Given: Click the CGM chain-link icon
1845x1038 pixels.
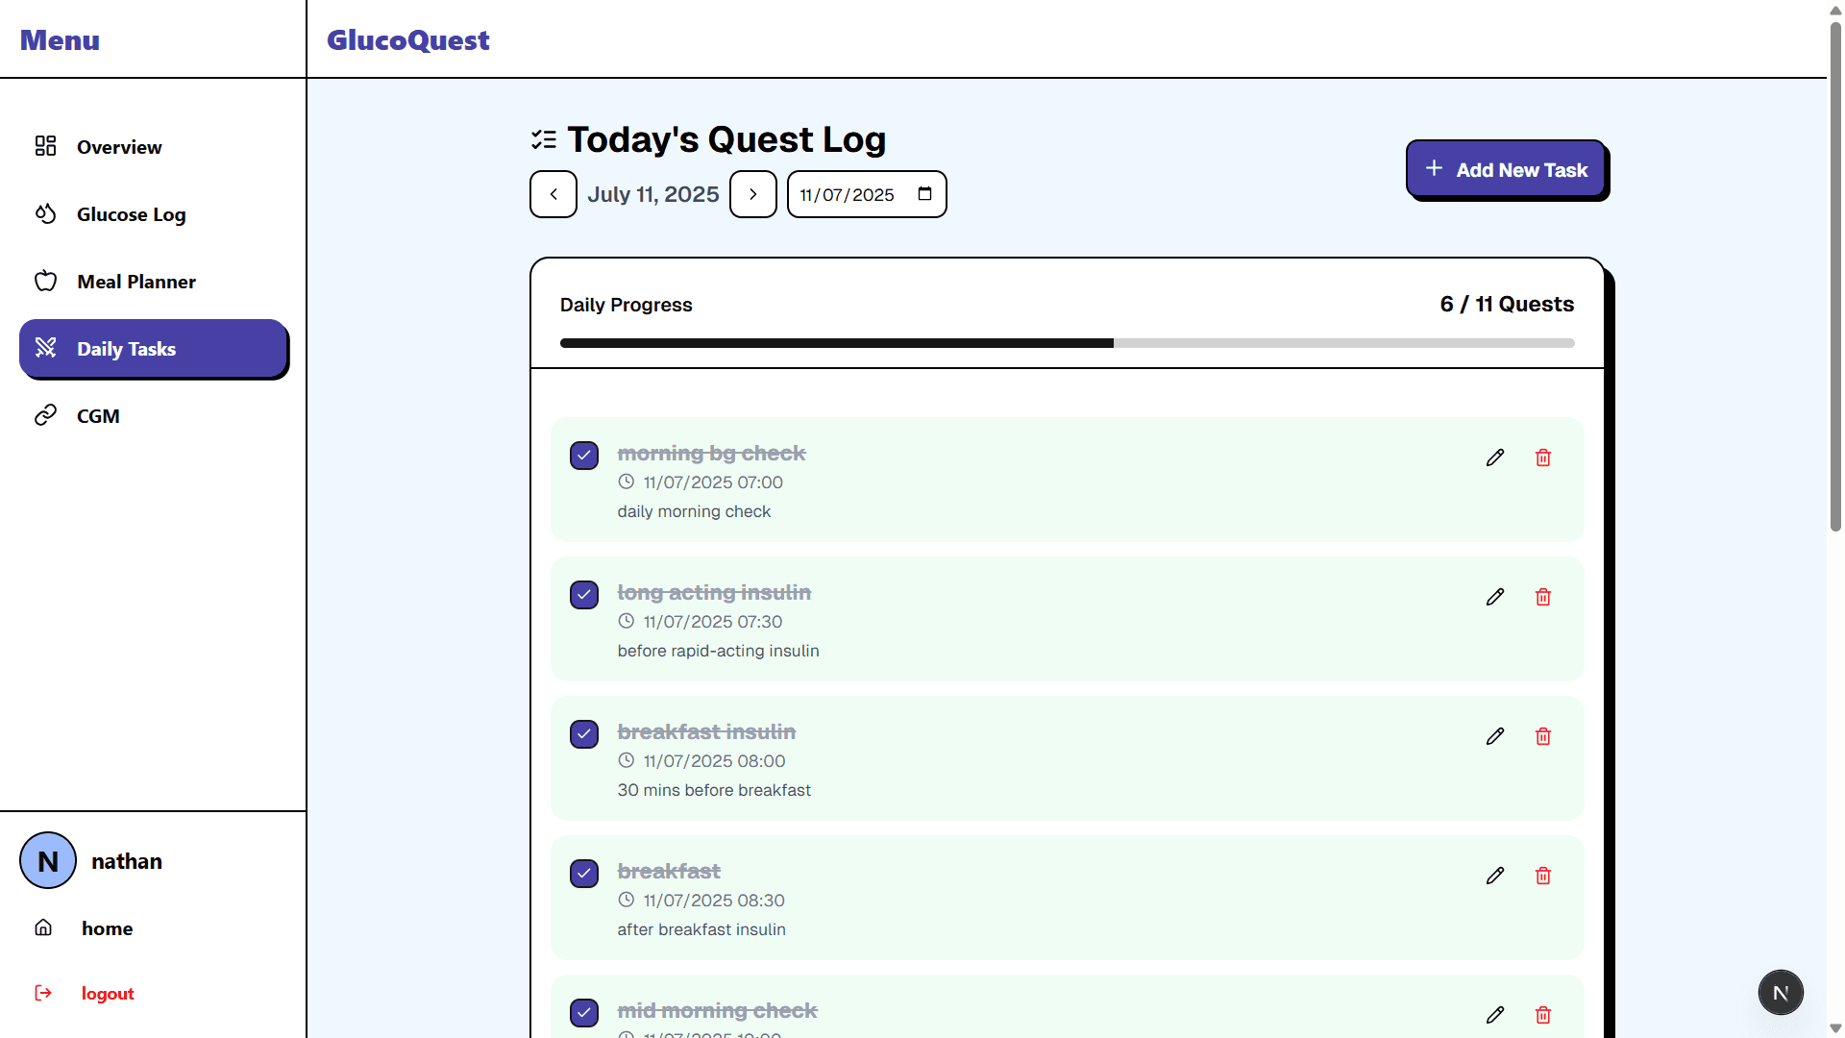Looking at the screenshot, I should [45, 415].
